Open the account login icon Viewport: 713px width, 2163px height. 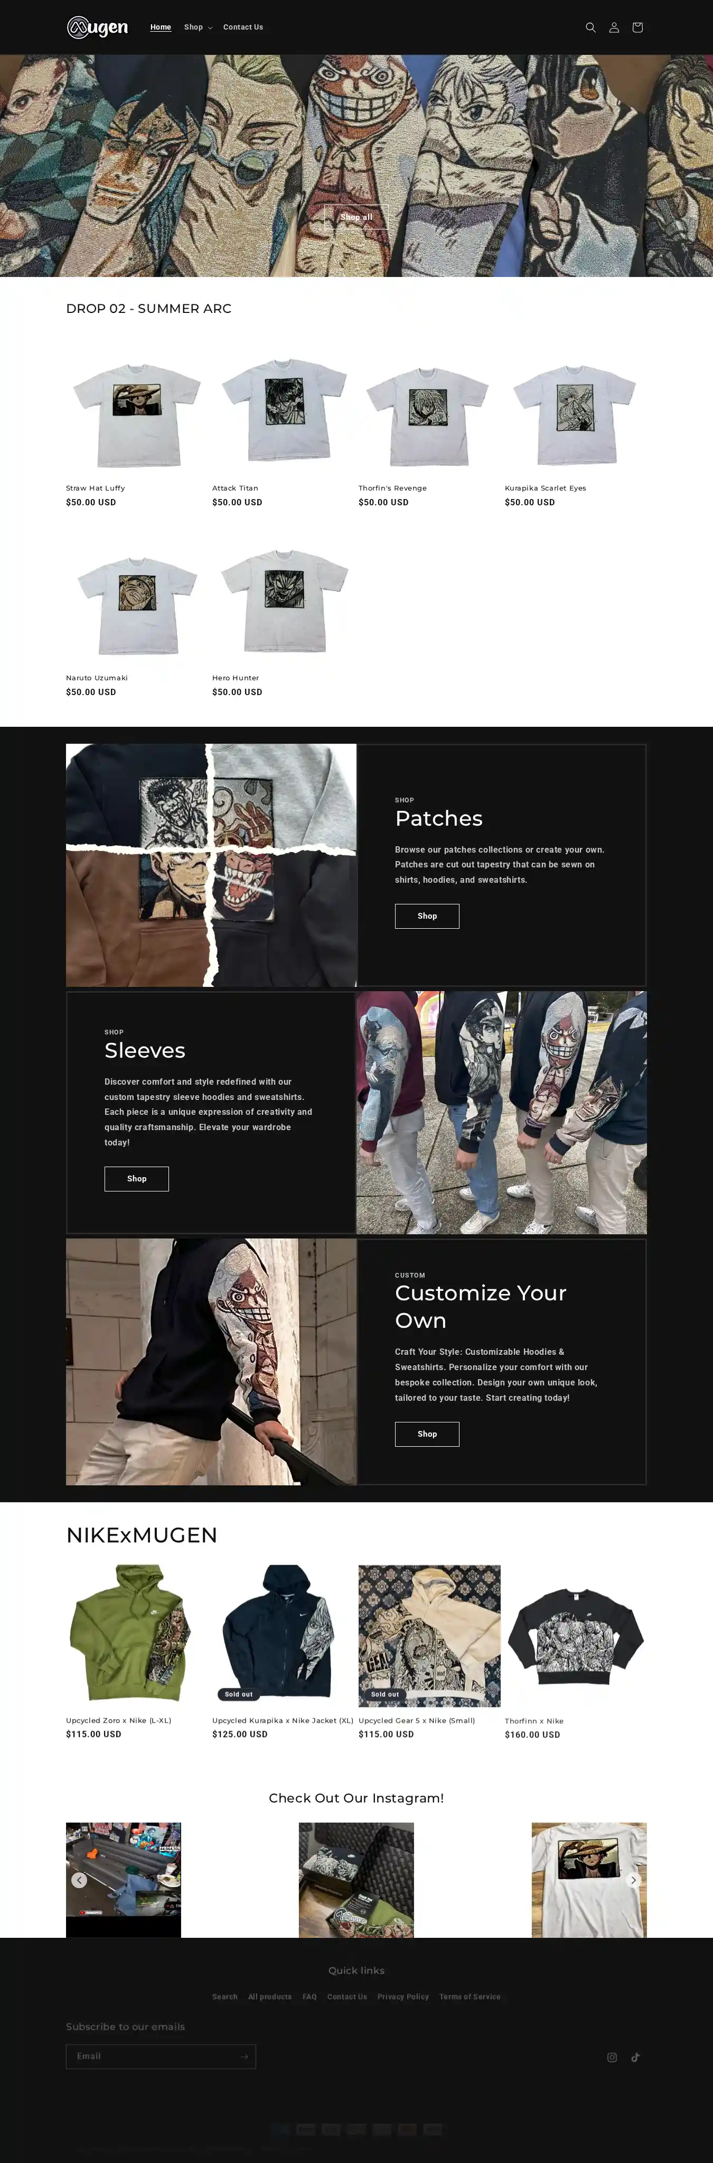point(614,27)
